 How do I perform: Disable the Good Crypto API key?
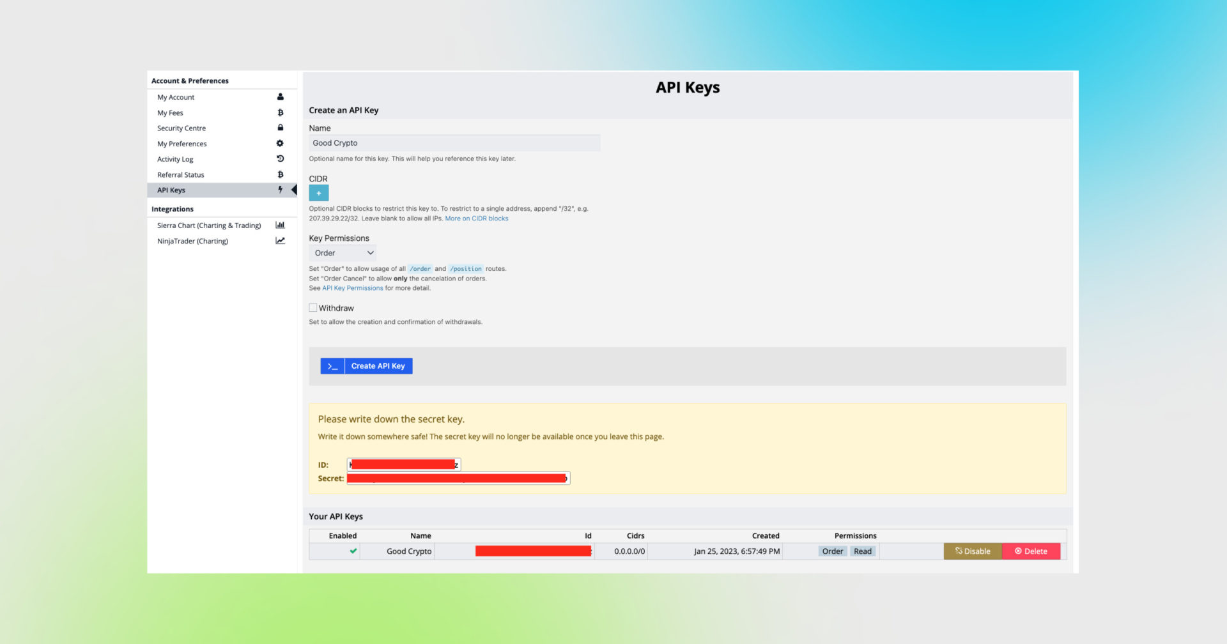click(x=973, y=551)
